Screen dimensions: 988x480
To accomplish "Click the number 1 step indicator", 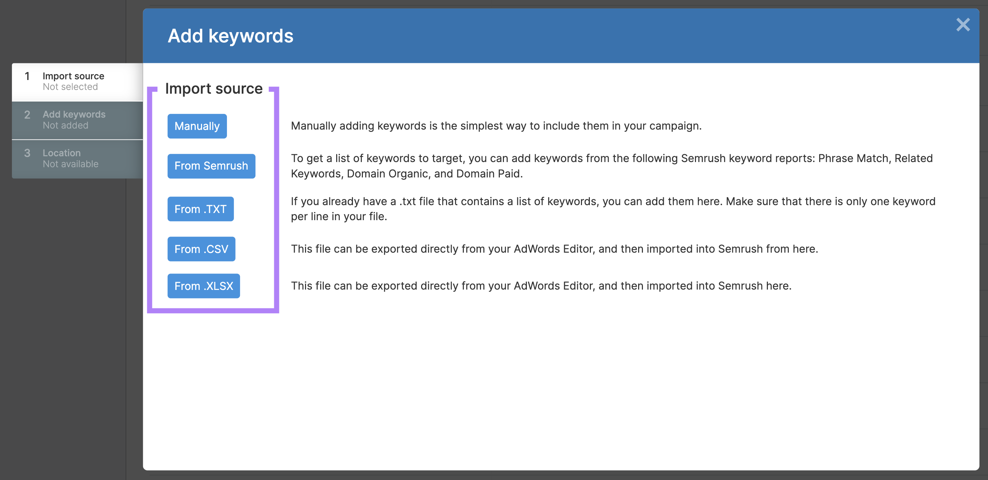I will [x=27, y=76].
